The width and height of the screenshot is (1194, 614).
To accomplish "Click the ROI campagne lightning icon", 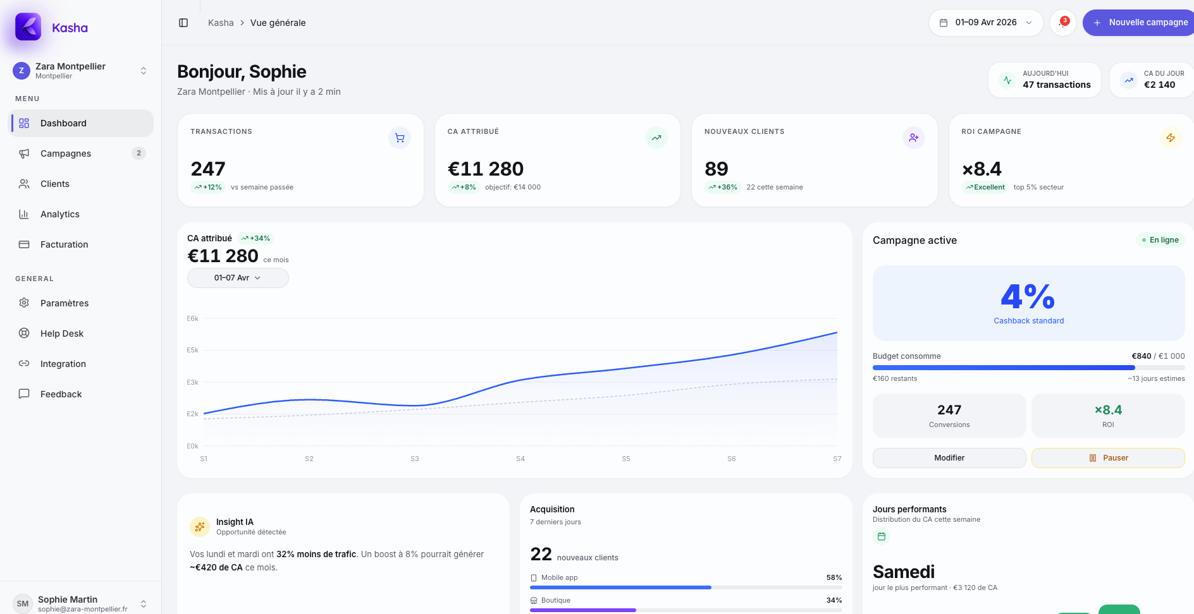I will tap(1170, 138).
